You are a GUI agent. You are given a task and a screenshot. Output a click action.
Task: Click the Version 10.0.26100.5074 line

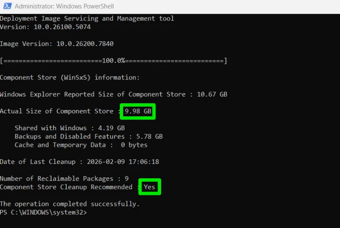point(45,27)
